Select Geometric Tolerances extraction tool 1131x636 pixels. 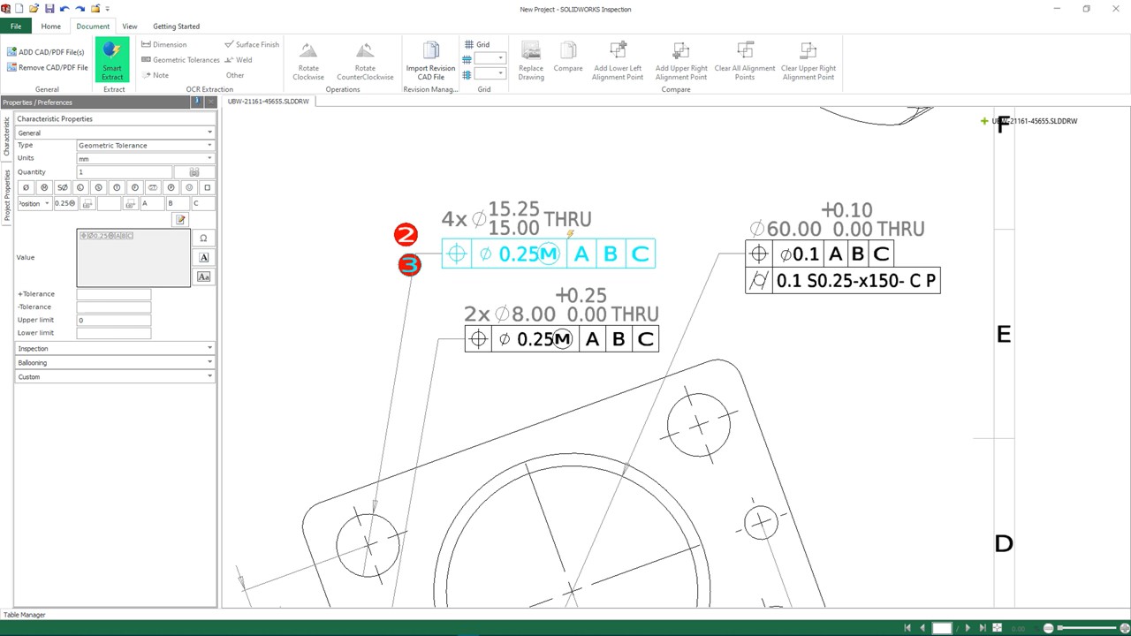click(180, 60)
